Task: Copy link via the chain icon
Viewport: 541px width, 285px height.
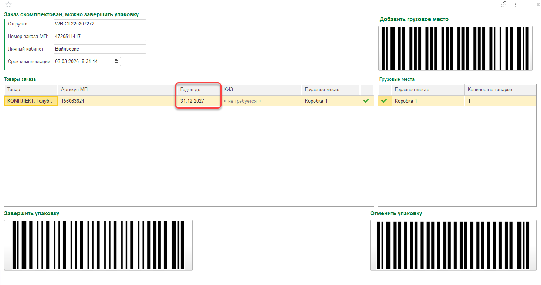Action: pyautogui.click(x=503, y=5)
